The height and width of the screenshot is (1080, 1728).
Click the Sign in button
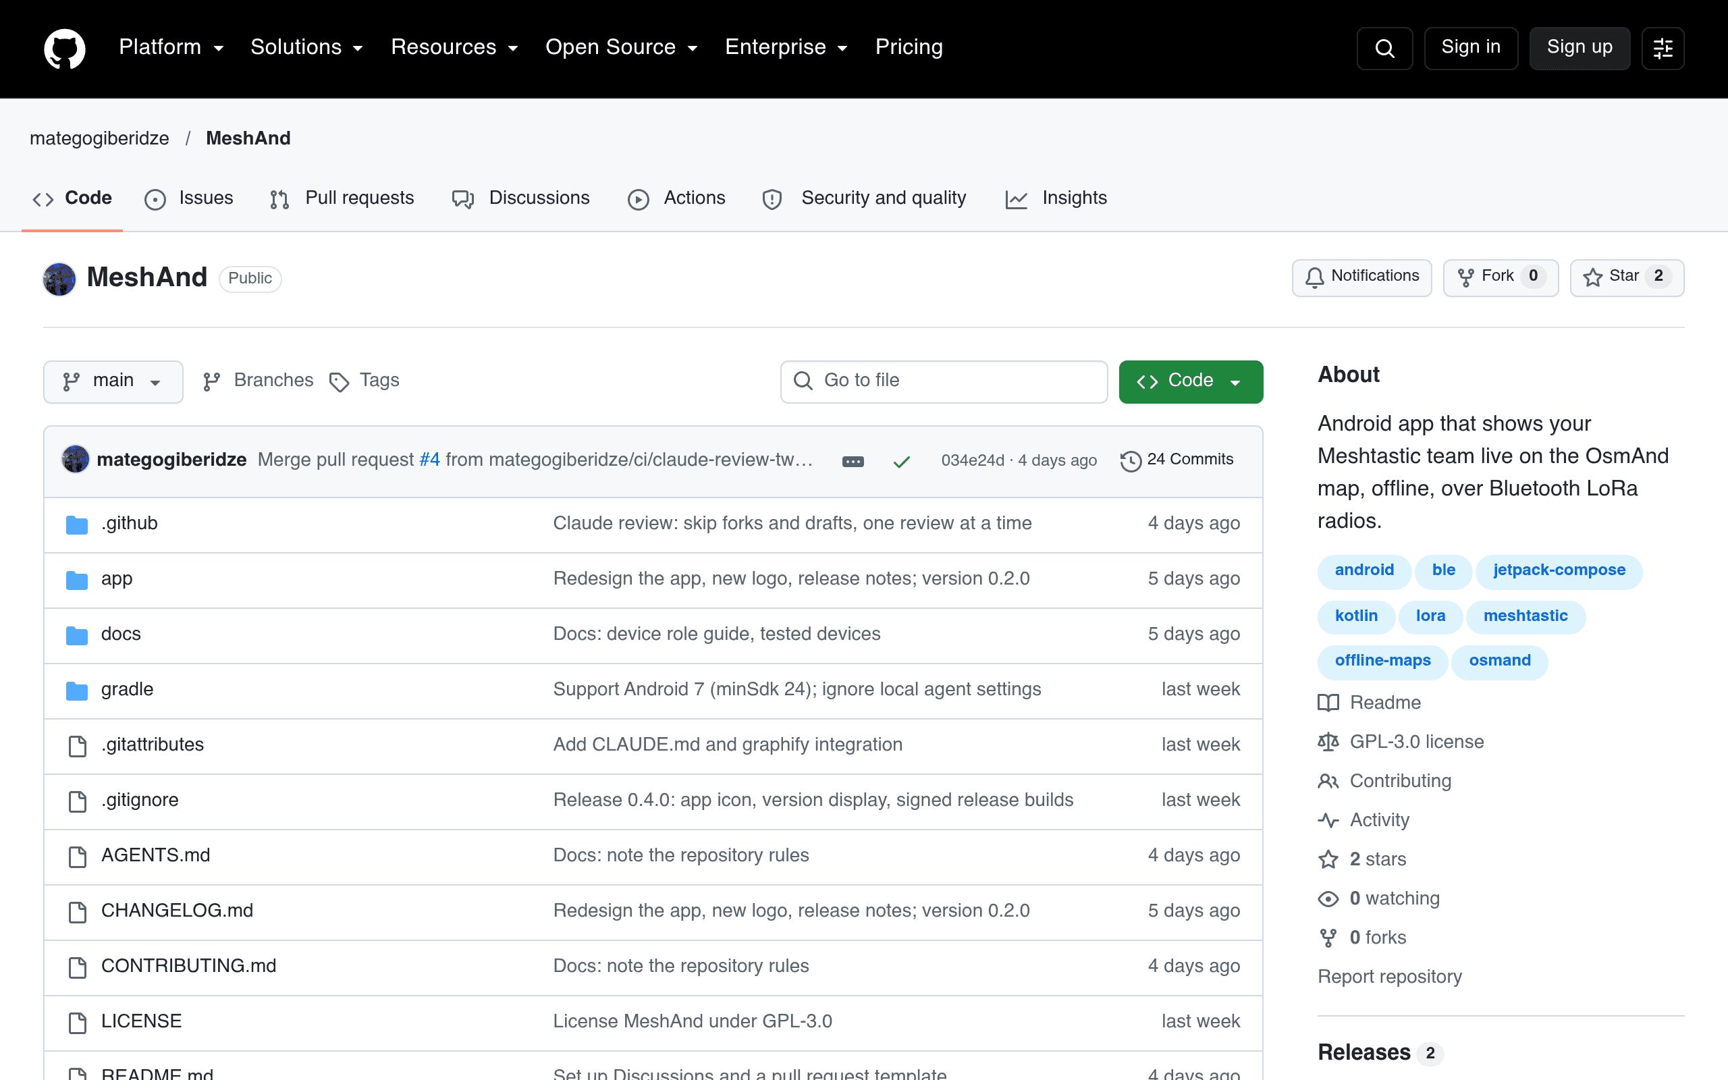click(x=1471, y=49)
